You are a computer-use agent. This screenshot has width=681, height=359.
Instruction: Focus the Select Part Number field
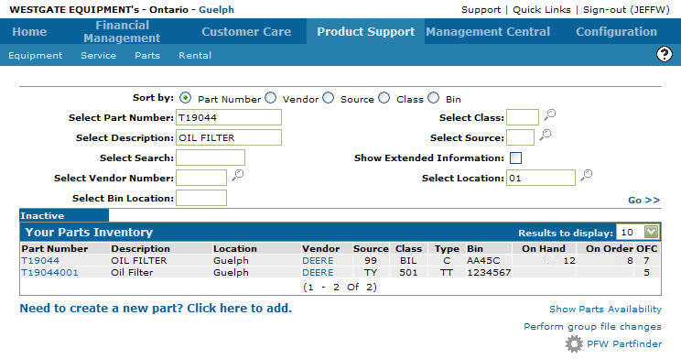pyautogui.click(x=229, y=117)
